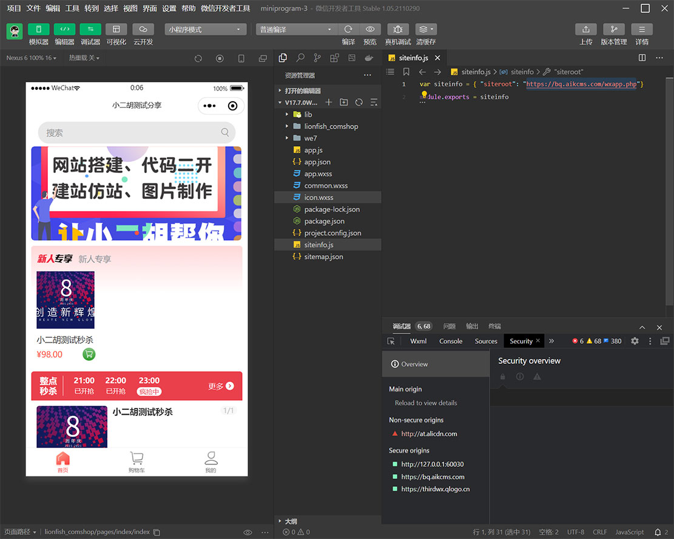Open the 设置 menu

click(169, 8)
